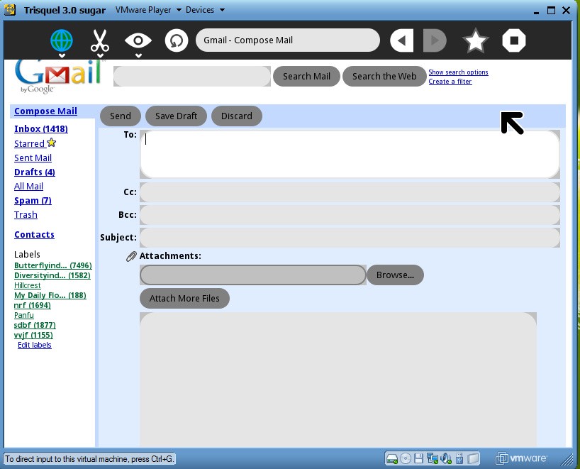Go back with the left arrow button
Screen dimensions: 580x469
[401, 40]
